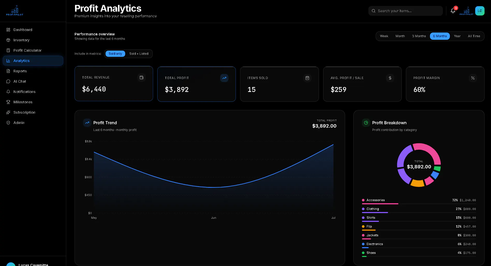Select Sold only metrics toggle
The height and width of the screenshot is (266, 491).
[115, 54]
